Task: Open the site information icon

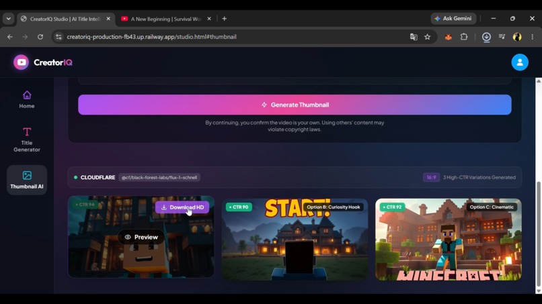Action: pyautogui.click(x=59, y=37)
